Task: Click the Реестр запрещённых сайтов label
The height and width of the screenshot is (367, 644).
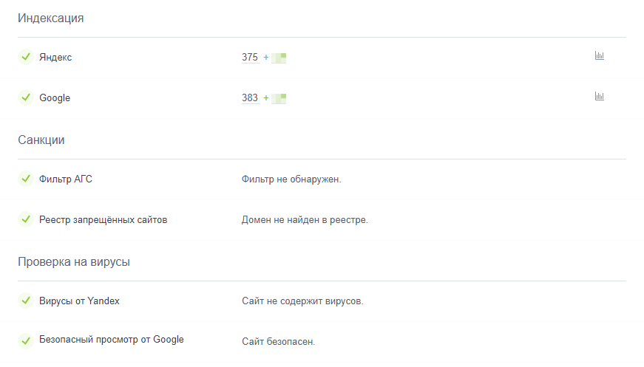Action: (x=103, y=219)
